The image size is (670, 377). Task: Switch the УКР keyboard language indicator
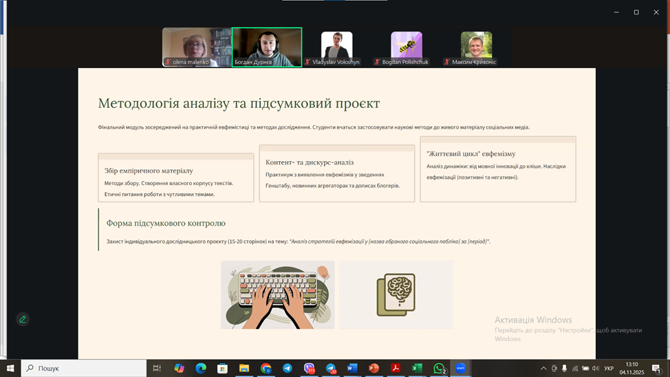pos(609,369)
